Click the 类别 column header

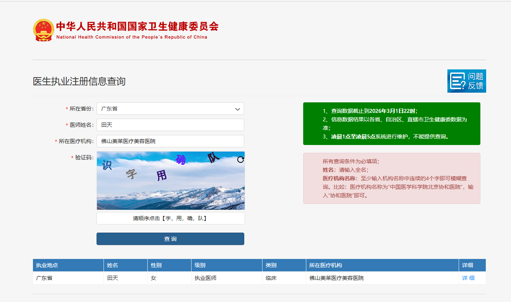click(271, 265)
